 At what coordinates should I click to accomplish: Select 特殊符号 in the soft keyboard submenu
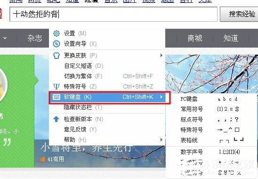(211, 130)
